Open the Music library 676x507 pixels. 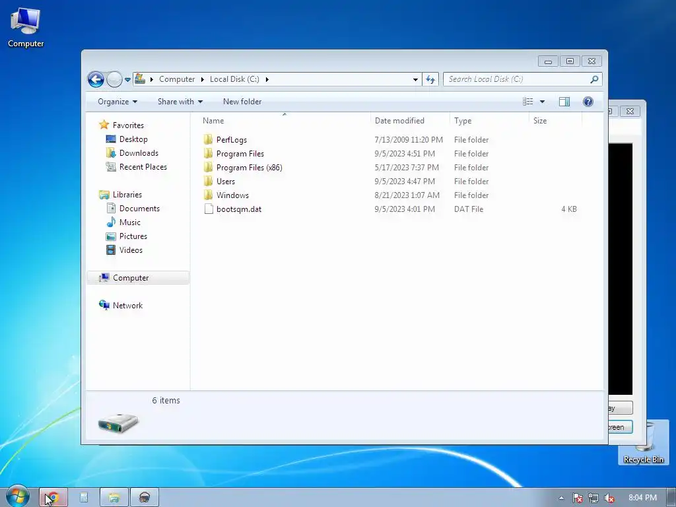click(130, 222)
